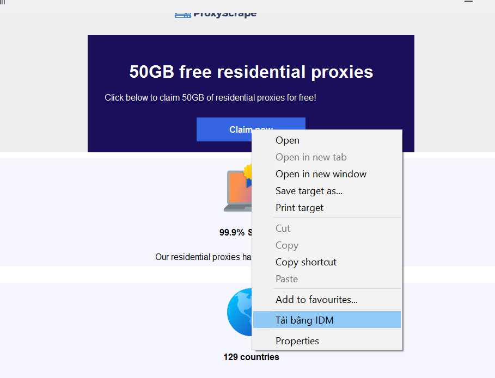Click the 50GB free residential proxies heading
The width and height of the screenshot is (495, 378).
click(251, 72)
